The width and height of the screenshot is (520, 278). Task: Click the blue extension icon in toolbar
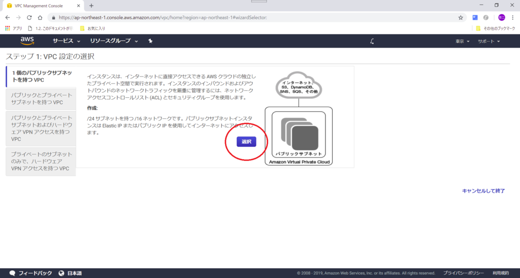[475, 18]
